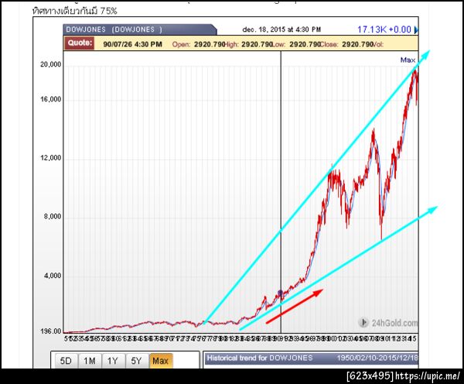Click the date range 1950/02/10-2015/12/18
Viewport: 464px width, 384px height.
point(377,358)
